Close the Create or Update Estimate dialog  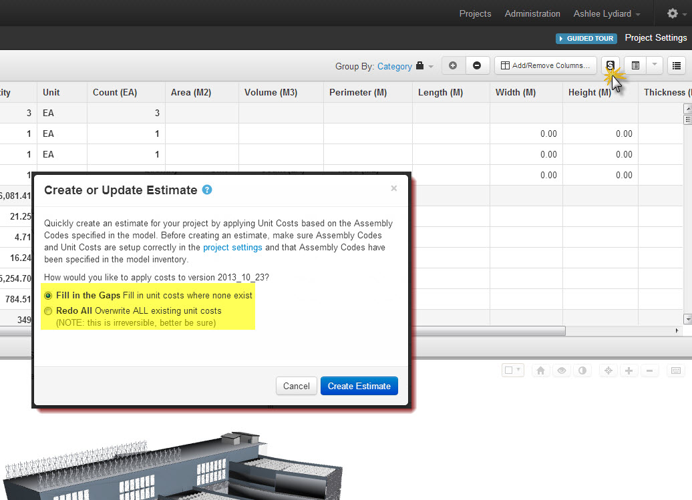point(394,188)
